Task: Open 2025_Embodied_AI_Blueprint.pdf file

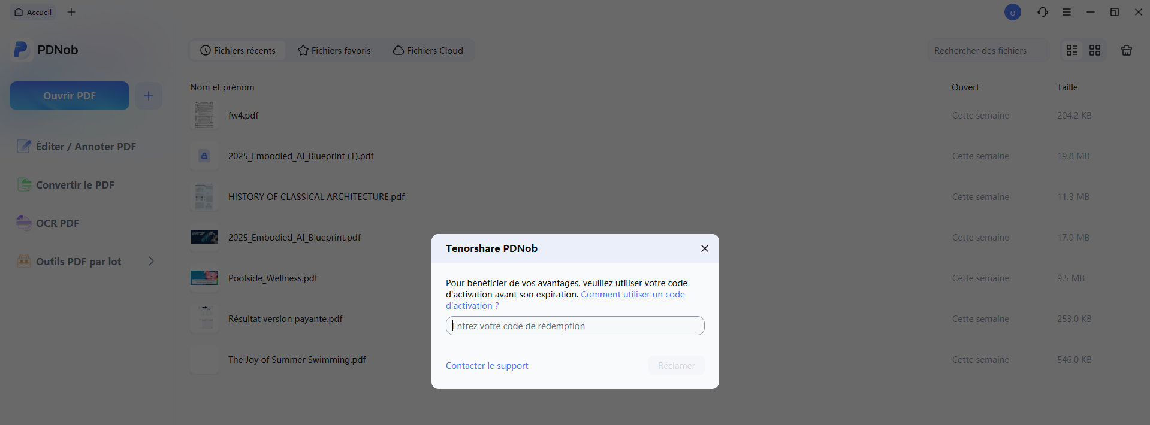Action: coord(294,238)
